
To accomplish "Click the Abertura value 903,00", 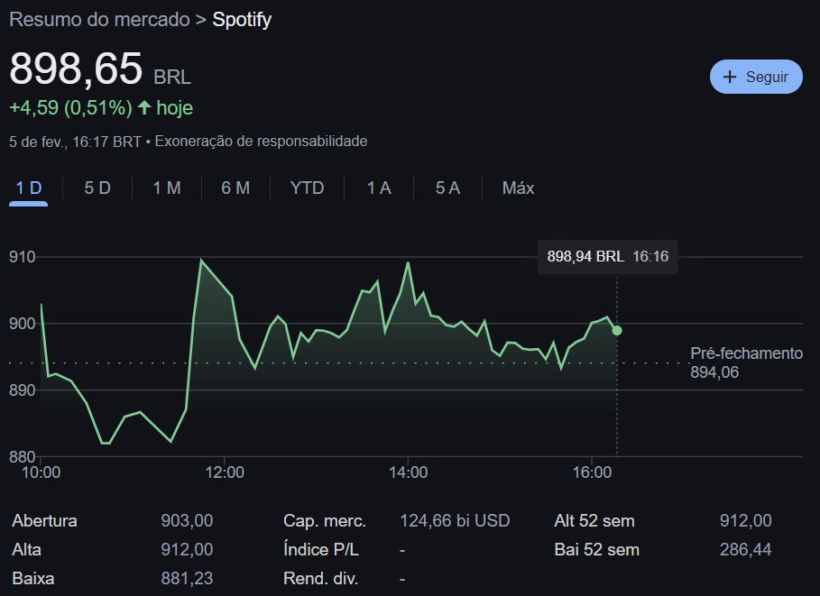I will pos(187,521).
